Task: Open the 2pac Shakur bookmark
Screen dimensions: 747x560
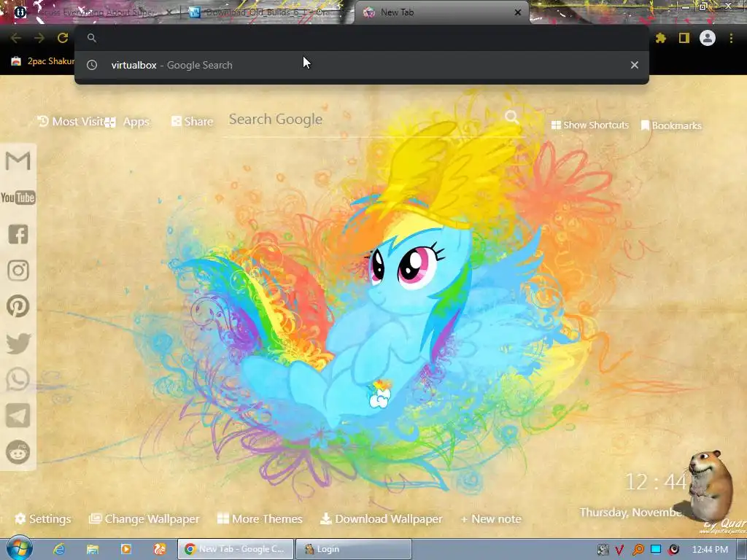Action: click(x=43, y=61)
